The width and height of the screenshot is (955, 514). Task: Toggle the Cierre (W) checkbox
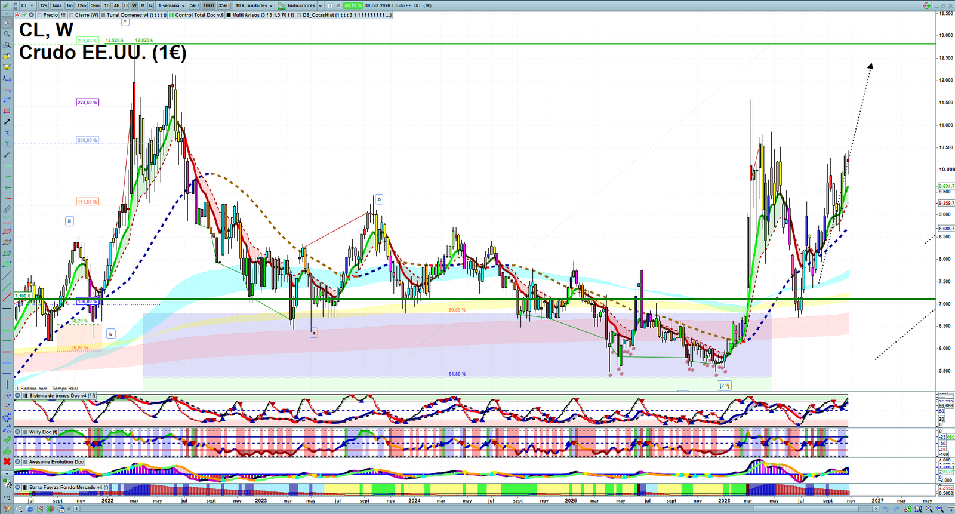click(72, 15)
